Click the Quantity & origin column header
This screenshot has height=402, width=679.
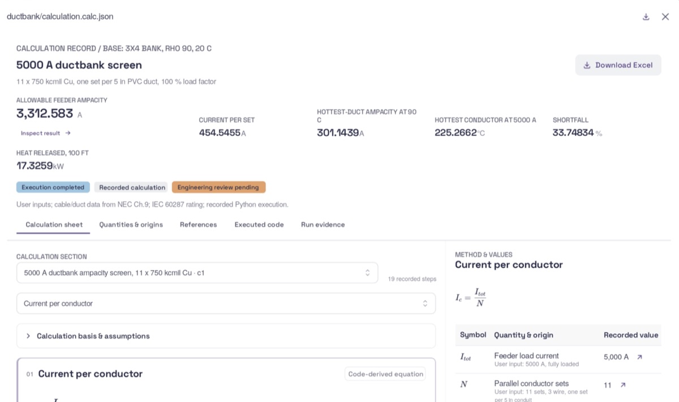[524, 335]
